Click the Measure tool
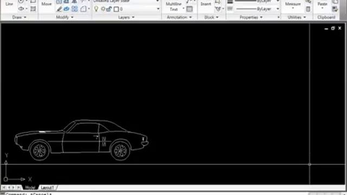Screen dimensions: 347x195 293,4
